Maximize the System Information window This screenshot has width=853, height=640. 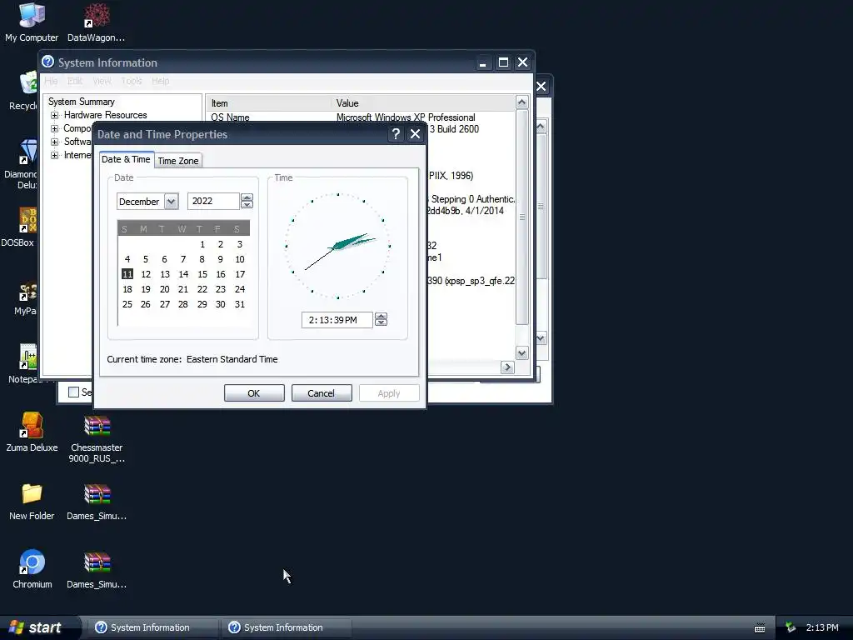pyautogui.click(x=503, y=62)
